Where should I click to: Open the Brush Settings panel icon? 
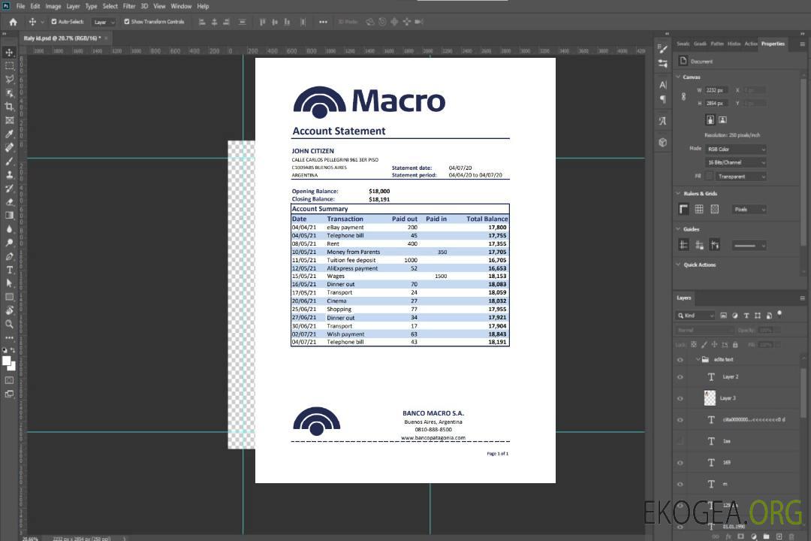[662, 49]
